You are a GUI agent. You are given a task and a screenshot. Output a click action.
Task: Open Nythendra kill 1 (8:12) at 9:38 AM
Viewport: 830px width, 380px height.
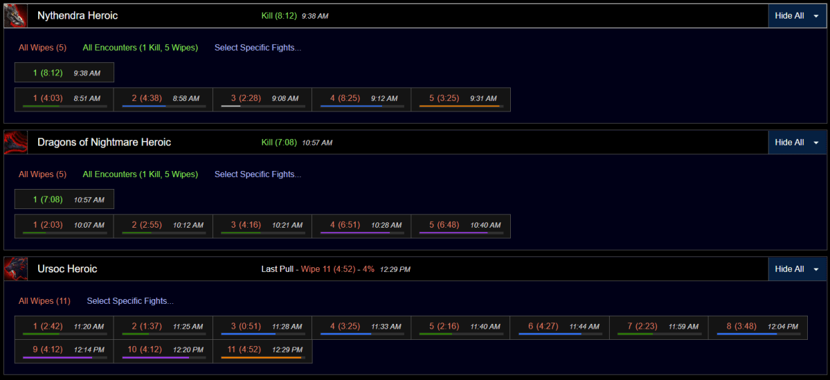pyautogui.click(x=64, y=73)
